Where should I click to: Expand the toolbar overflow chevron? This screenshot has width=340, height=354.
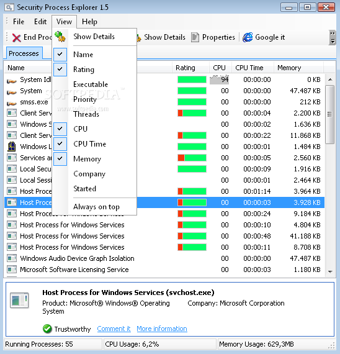(x=332, y=37)
